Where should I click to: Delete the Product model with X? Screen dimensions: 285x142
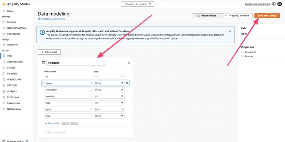129,63
